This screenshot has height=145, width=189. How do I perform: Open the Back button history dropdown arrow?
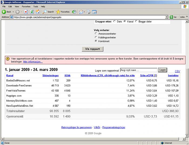point(13,12)
